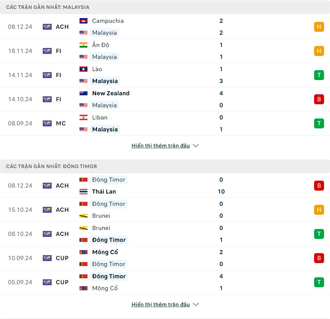Image resolution: width=330 pixels, height=319 pixels.
Task: Click the New Zealand flag icon
Action: pyautogui.click(x=83, y=93)
